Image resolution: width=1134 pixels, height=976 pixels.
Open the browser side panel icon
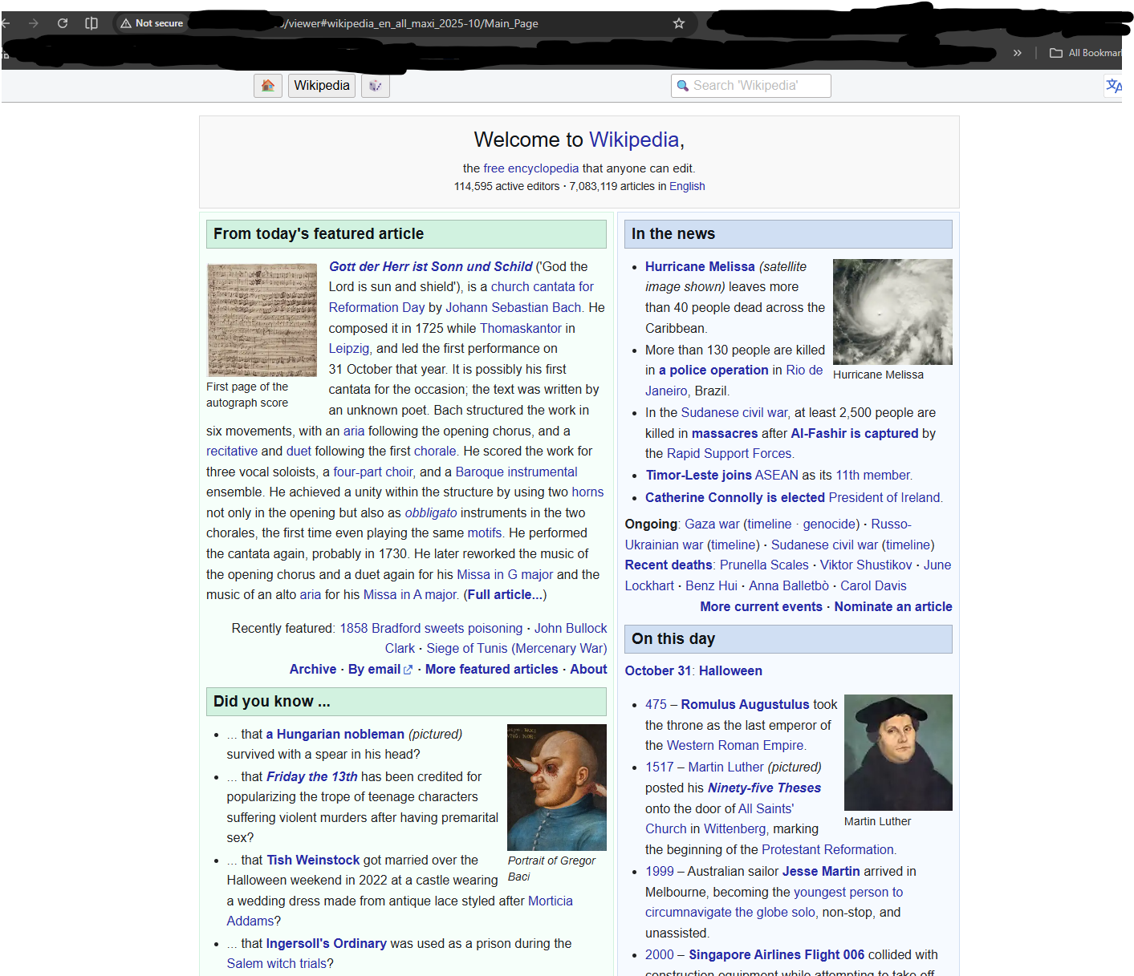pos(91,23)
